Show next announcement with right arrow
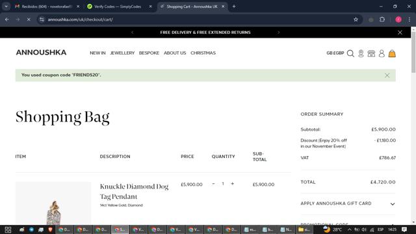The height and width of the screenshot is (234, 416). tap(278, 32)
